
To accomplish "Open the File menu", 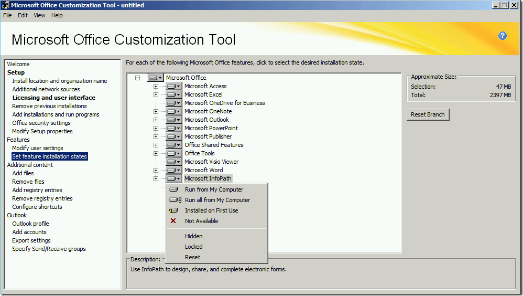I will (x=7, y=15).
